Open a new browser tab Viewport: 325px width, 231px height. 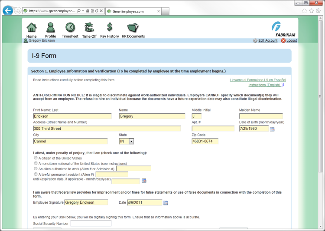(x=165, y=11)
